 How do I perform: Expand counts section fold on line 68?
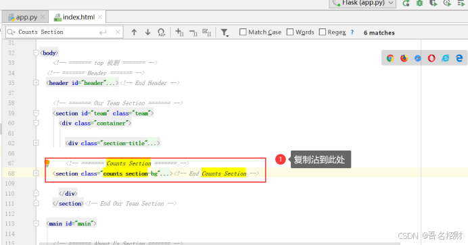[36, 173]
